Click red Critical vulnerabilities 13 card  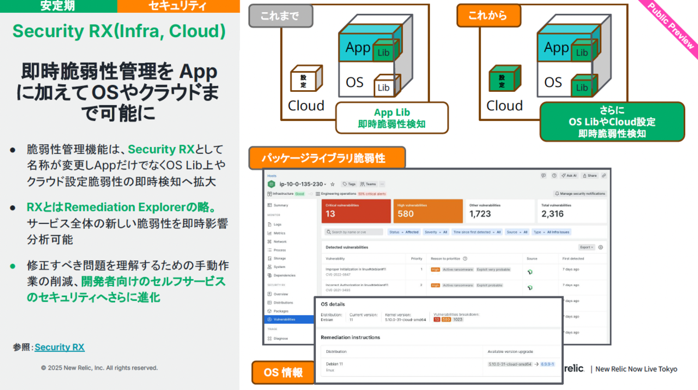click(356, 212)
